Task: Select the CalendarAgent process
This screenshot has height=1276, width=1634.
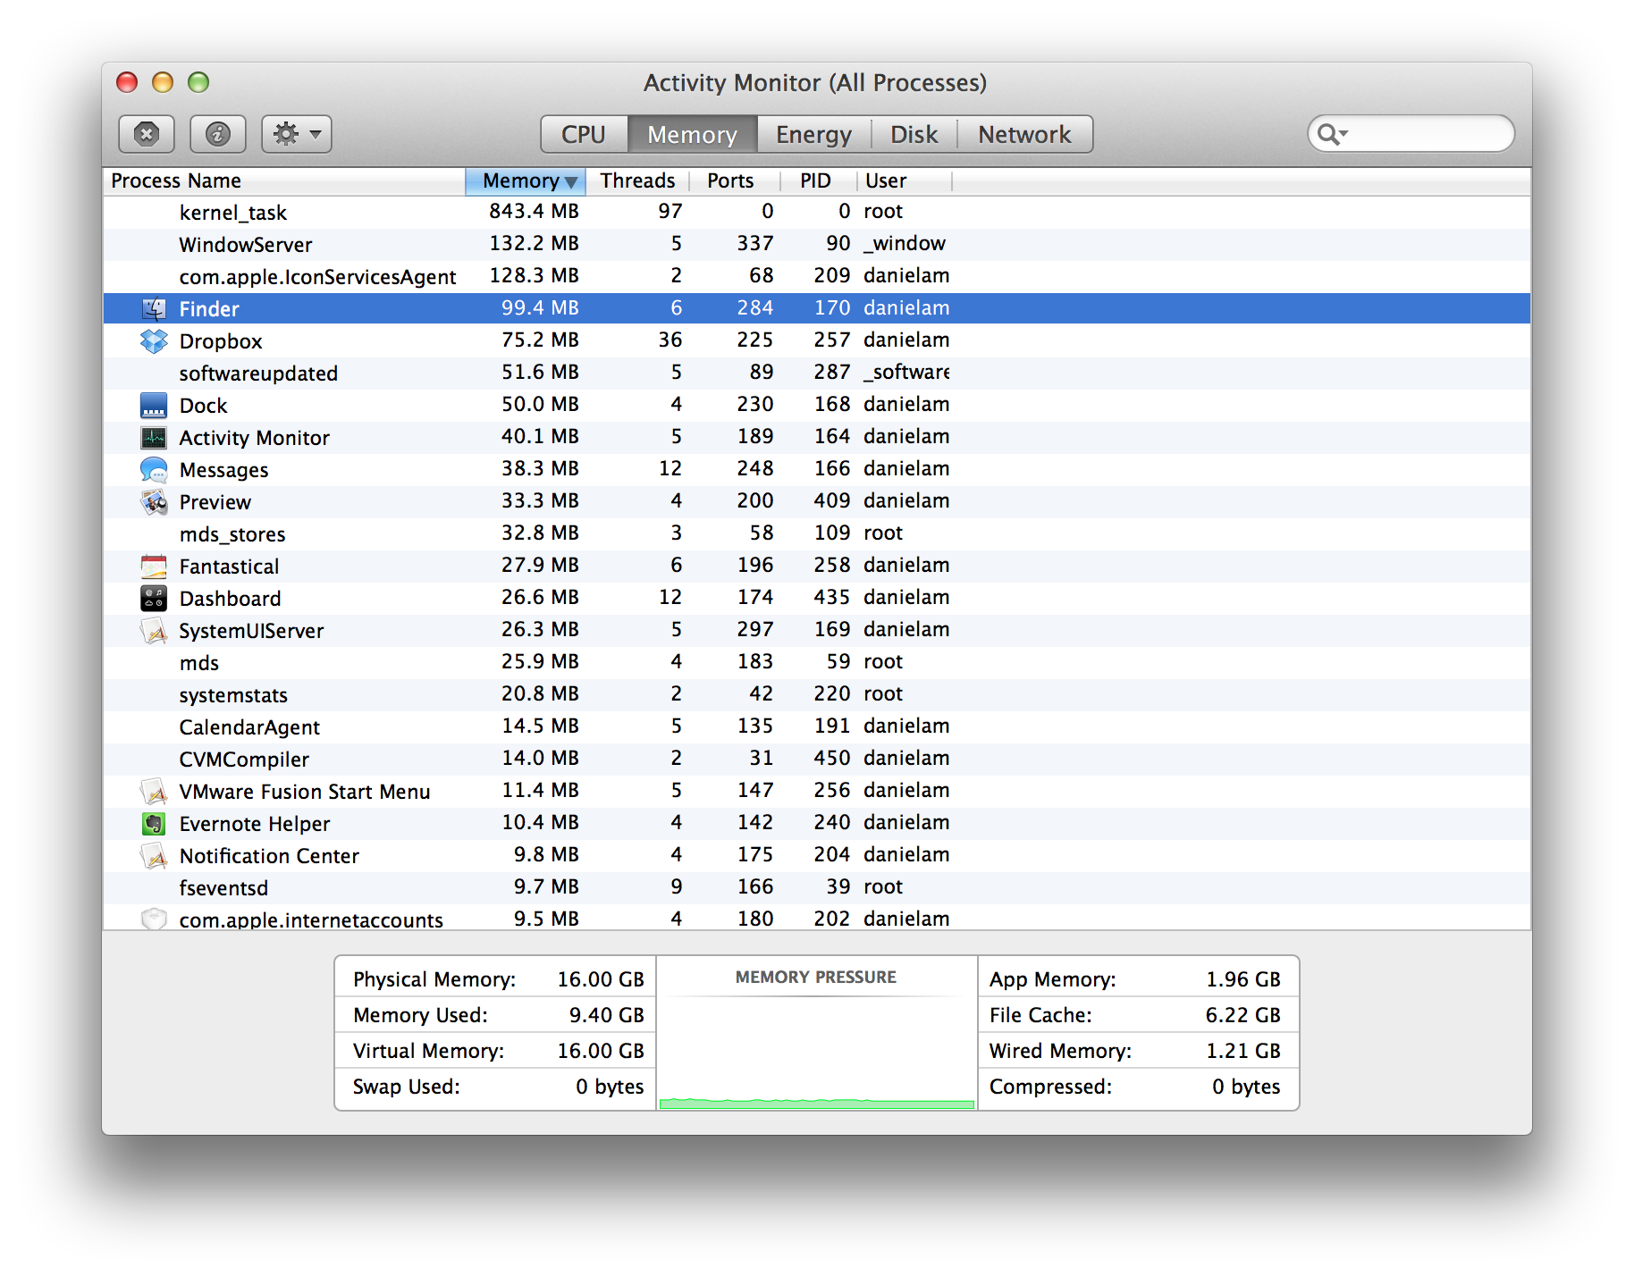Action: (x=816, y=726)
